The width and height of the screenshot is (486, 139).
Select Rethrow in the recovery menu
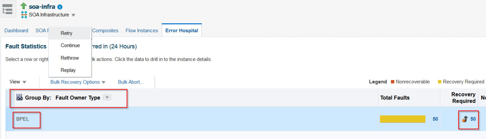[x=70, y=58]
